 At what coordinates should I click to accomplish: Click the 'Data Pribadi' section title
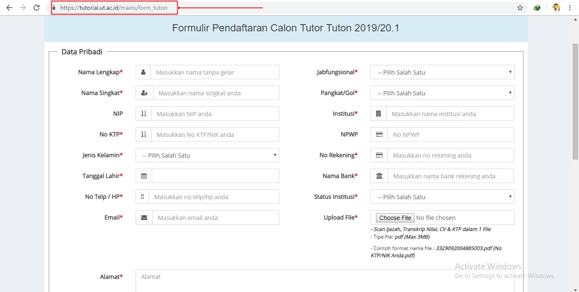82,52
